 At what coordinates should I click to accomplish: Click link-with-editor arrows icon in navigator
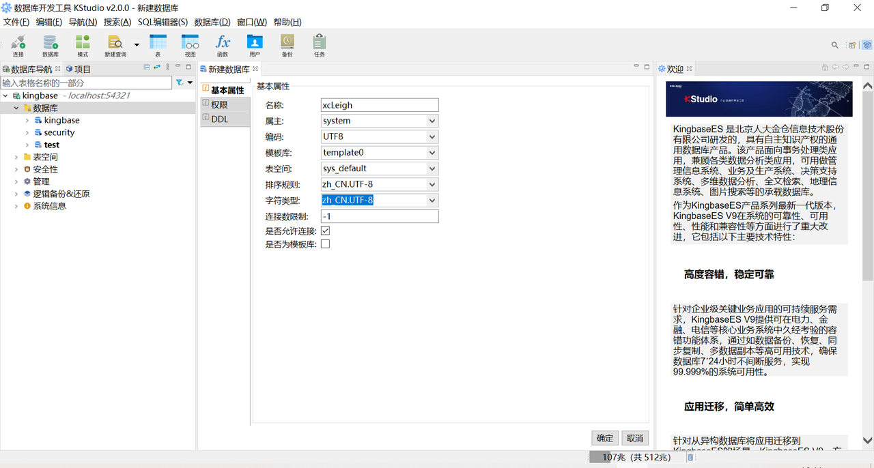click(157, 67)
